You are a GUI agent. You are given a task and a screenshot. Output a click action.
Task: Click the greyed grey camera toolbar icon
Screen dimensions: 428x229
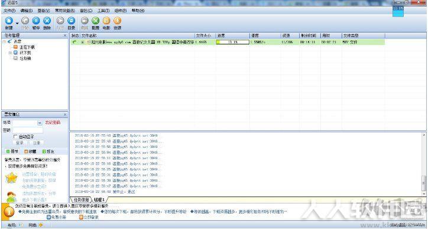point(85,21)
